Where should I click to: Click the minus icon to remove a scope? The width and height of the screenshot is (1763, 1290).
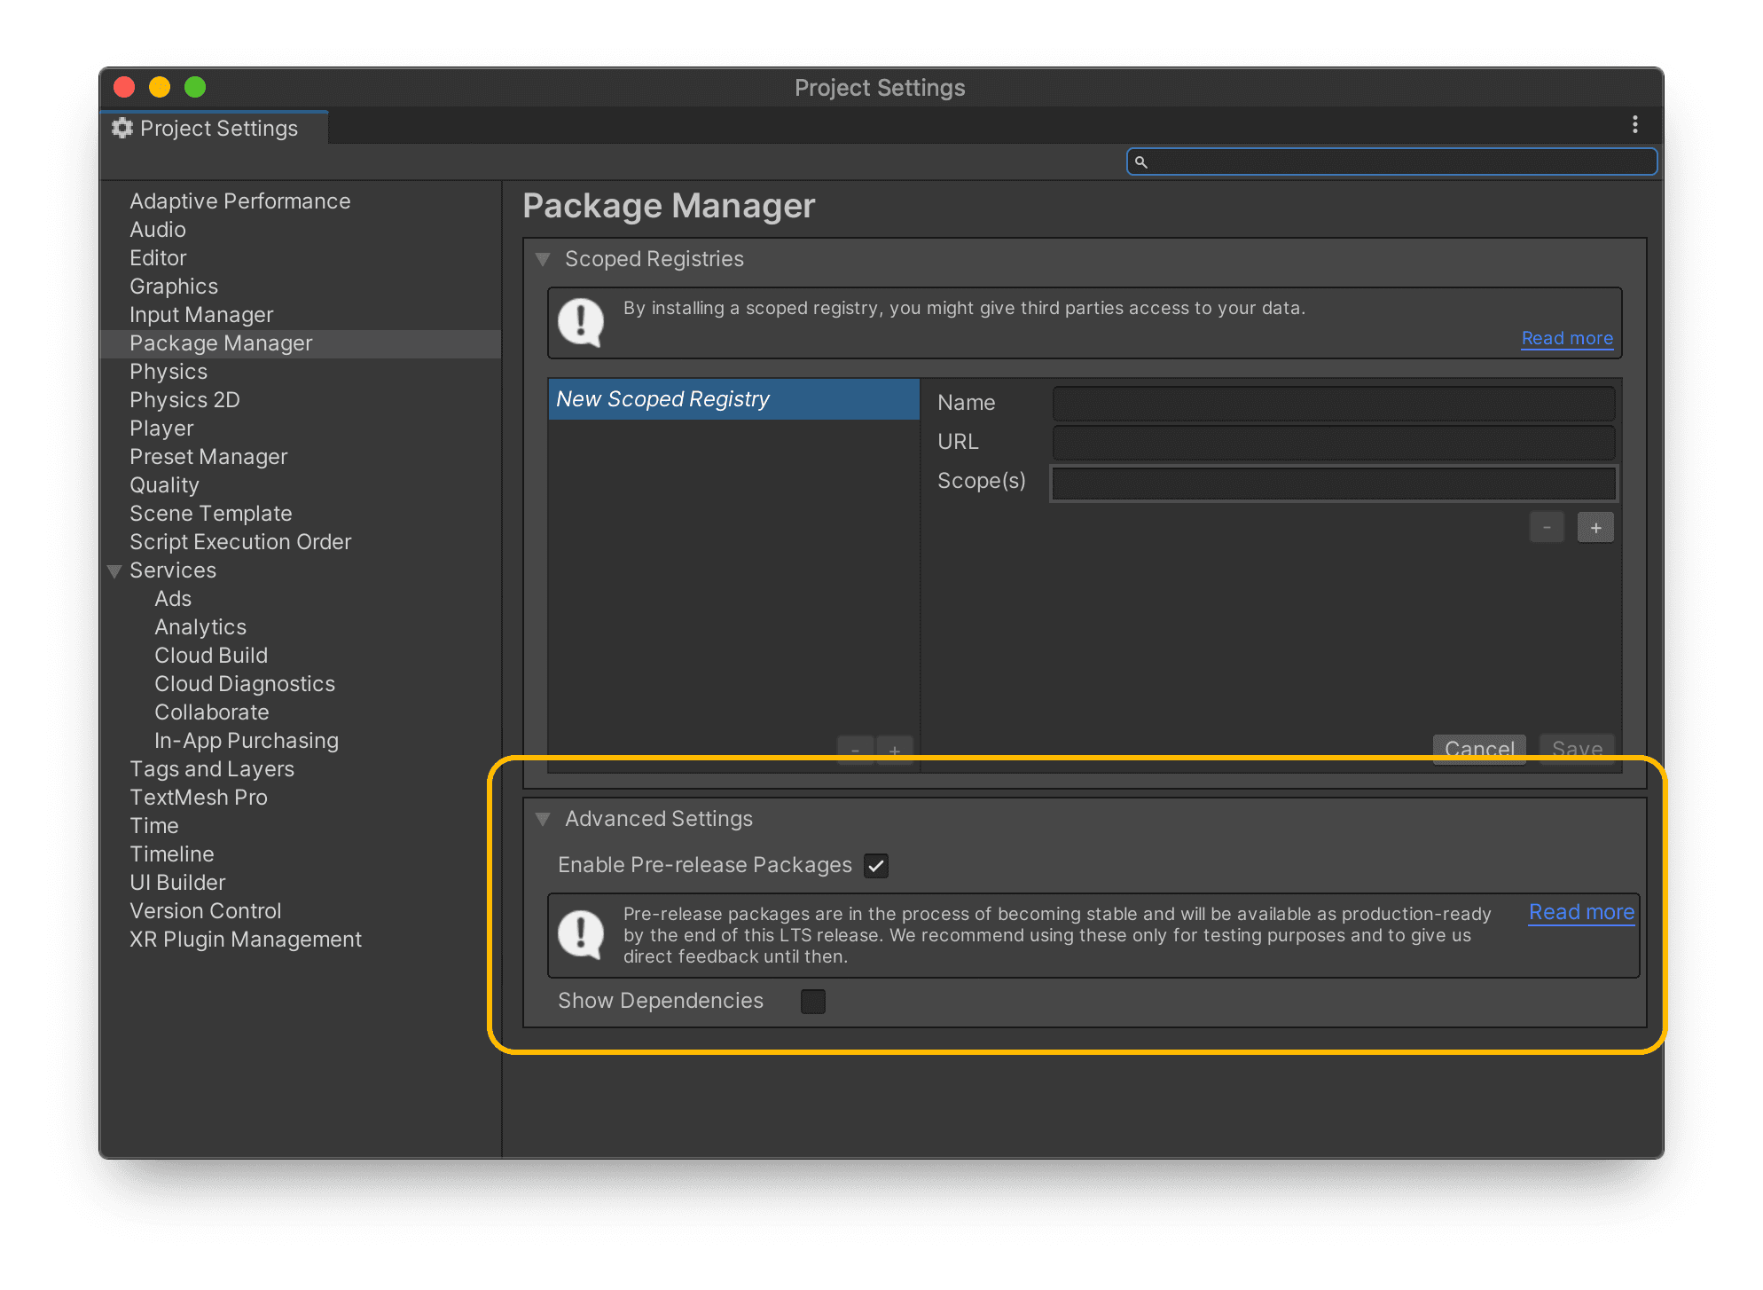[x=1547, y=526]
